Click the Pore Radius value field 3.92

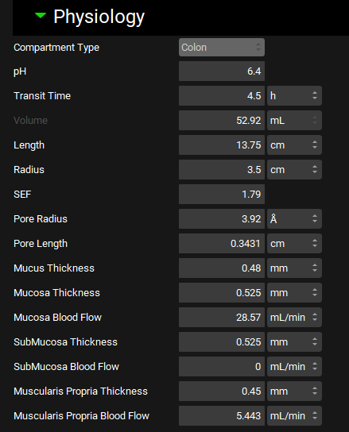pos(222,218)
